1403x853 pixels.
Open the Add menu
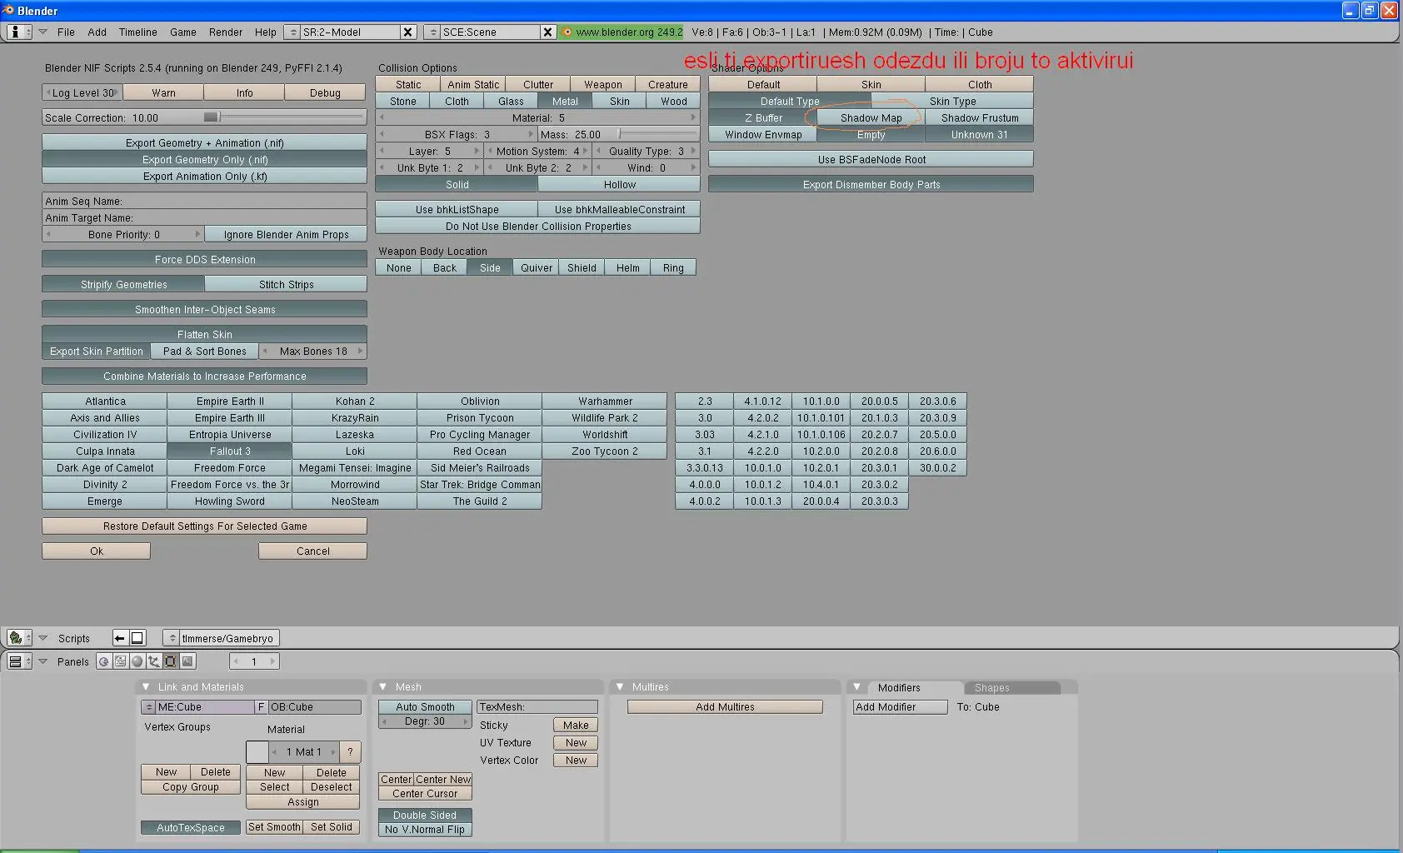(x=97, y=32)
